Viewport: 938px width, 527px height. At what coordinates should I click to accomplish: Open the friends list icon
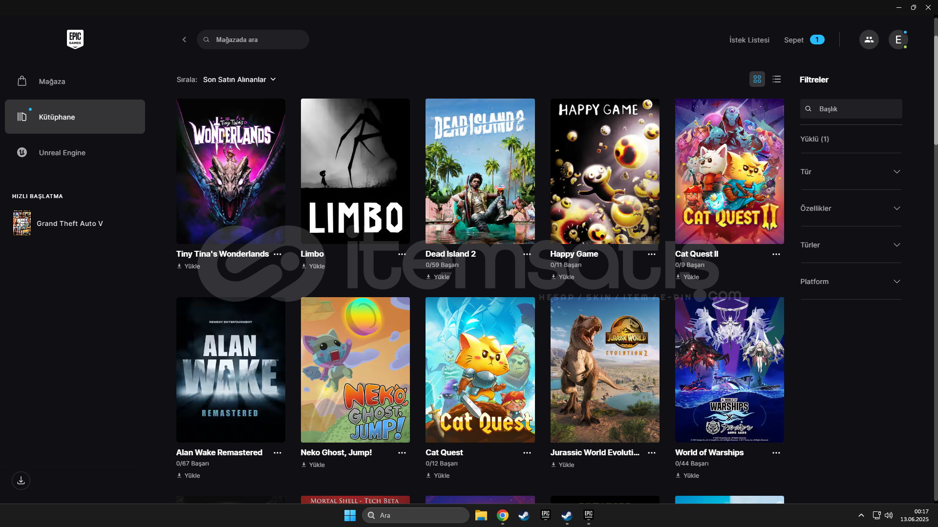[x=869, y=40]
